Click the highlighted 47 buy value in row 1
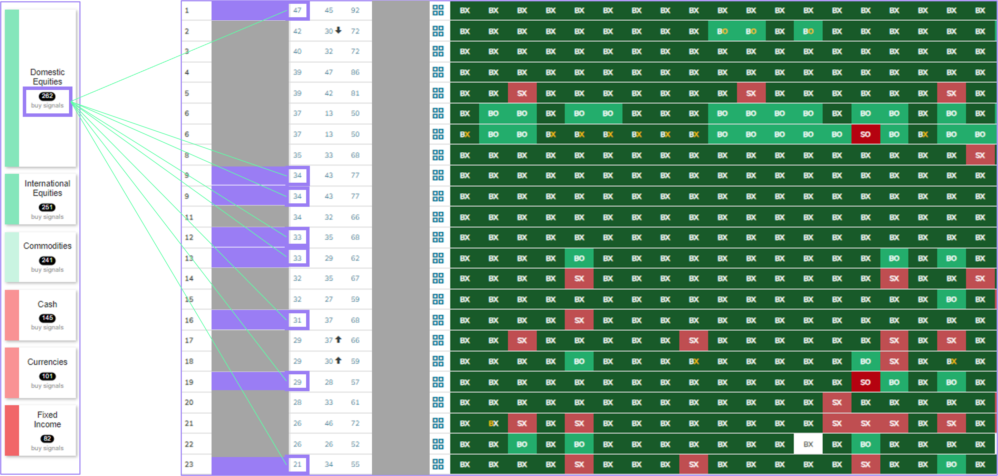 [297, 10]
